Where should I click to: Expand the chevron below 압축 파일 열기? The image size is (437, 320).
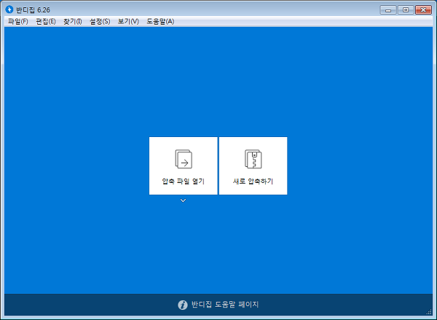tap(183, 200)
